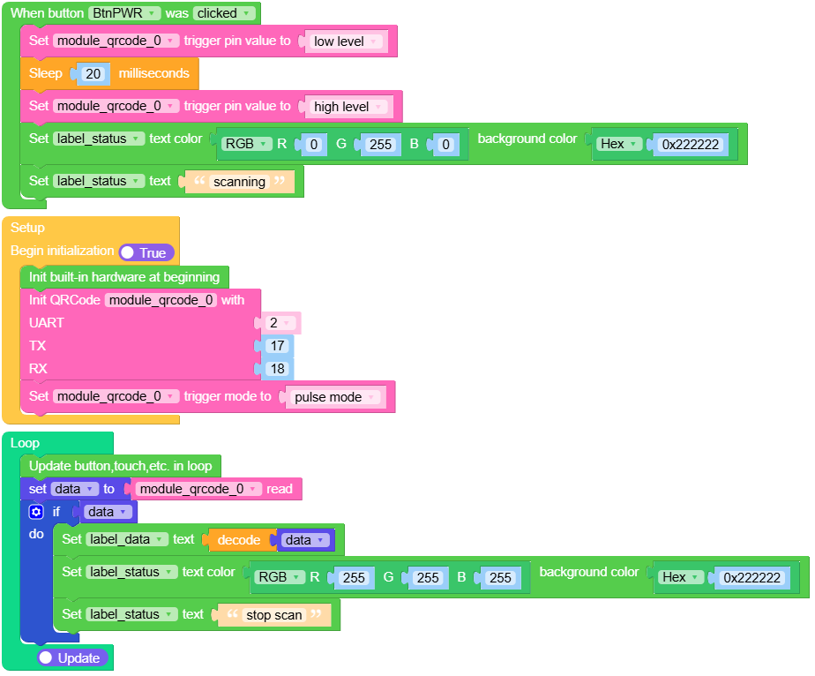Open label_status dropdown beside stop scan text
815x676 pixels.
(131, 614)
